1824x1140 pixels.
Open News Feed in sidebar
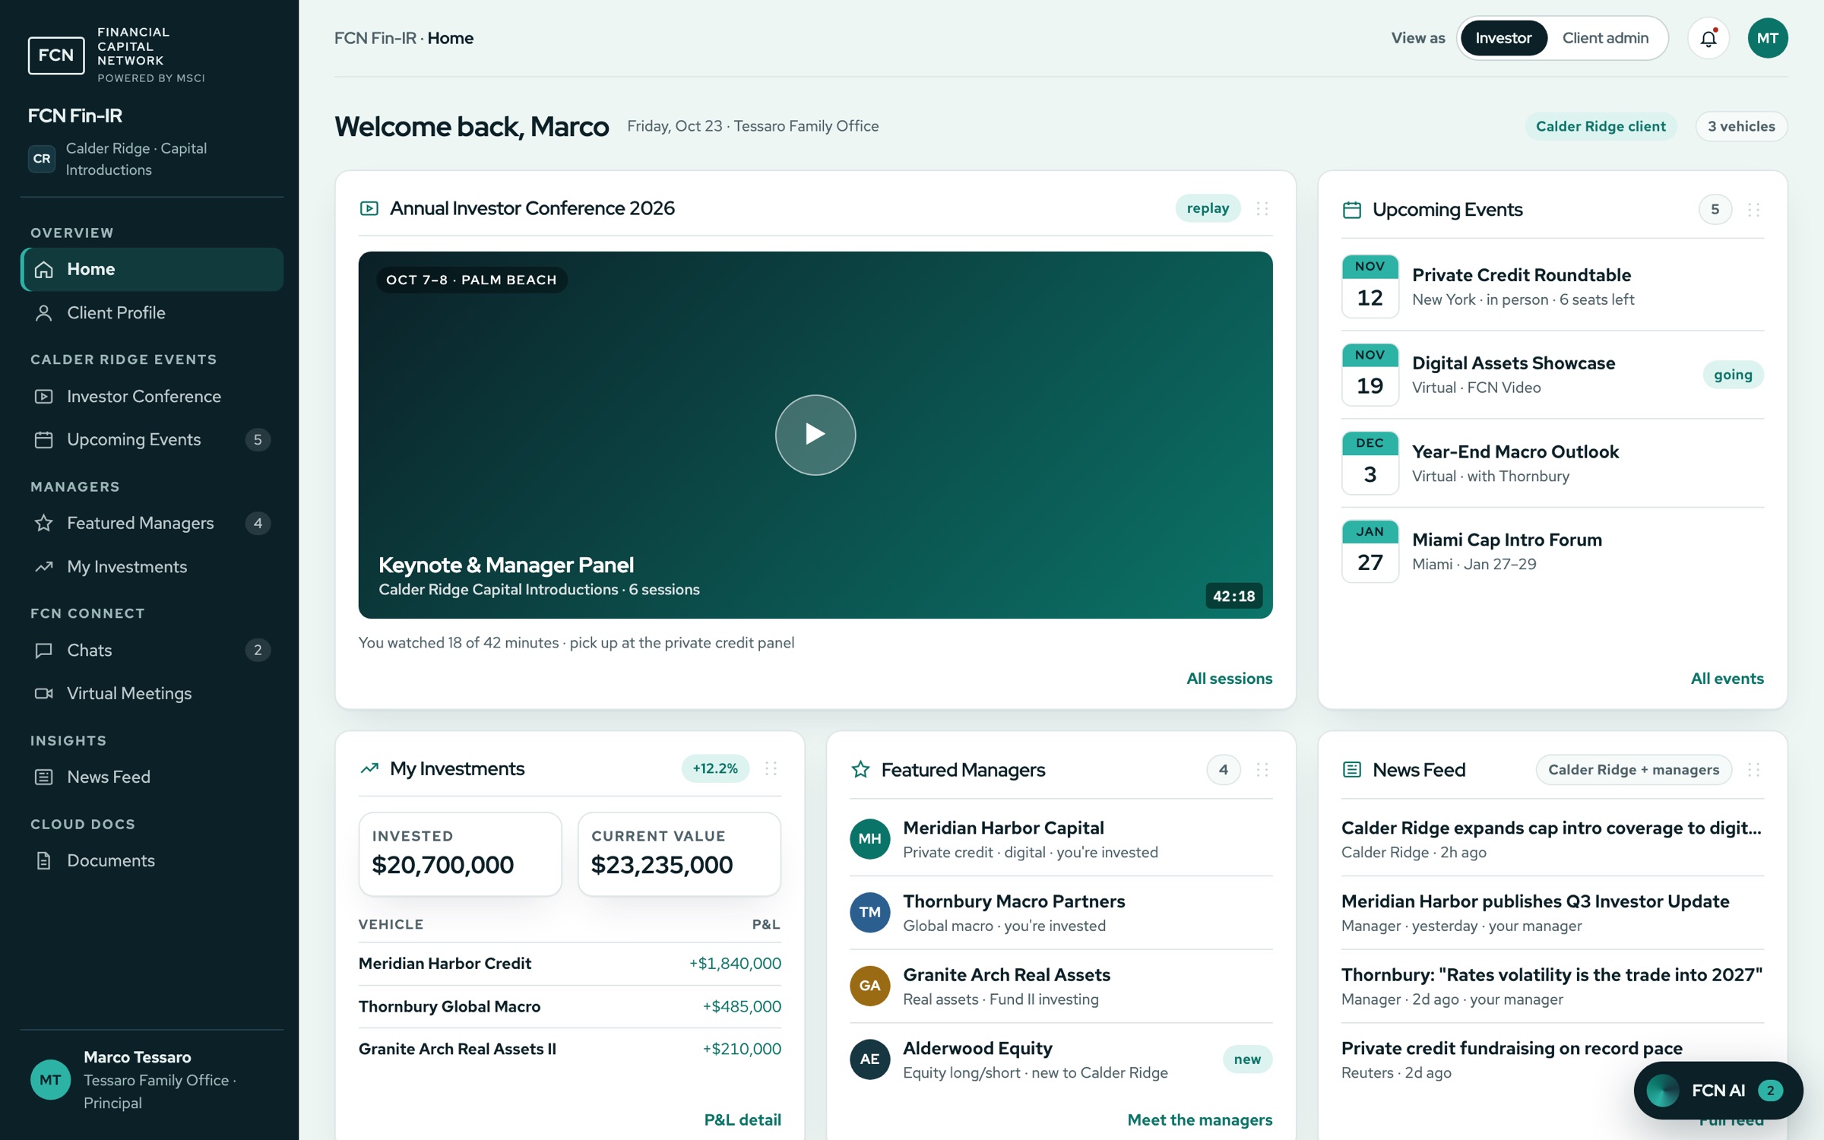[x=152, y=777]
